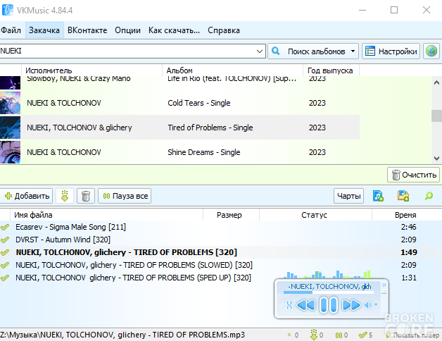
Task: Seek along the mini player progress bar
Action: pyautogui.click(x=329, y=292)
